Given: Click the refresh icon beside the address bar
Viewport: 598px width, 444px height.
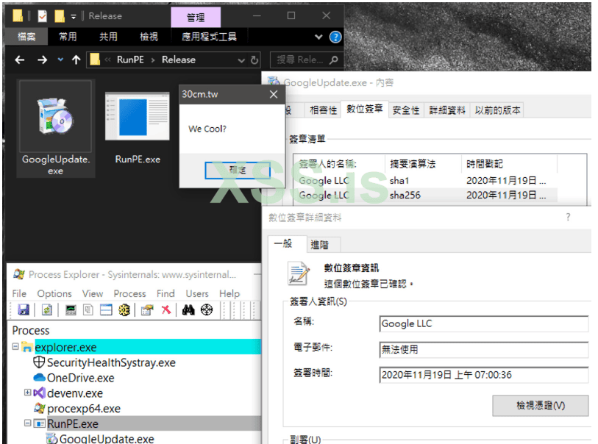Looking at the screenshot, I should (x=254, y=60).
